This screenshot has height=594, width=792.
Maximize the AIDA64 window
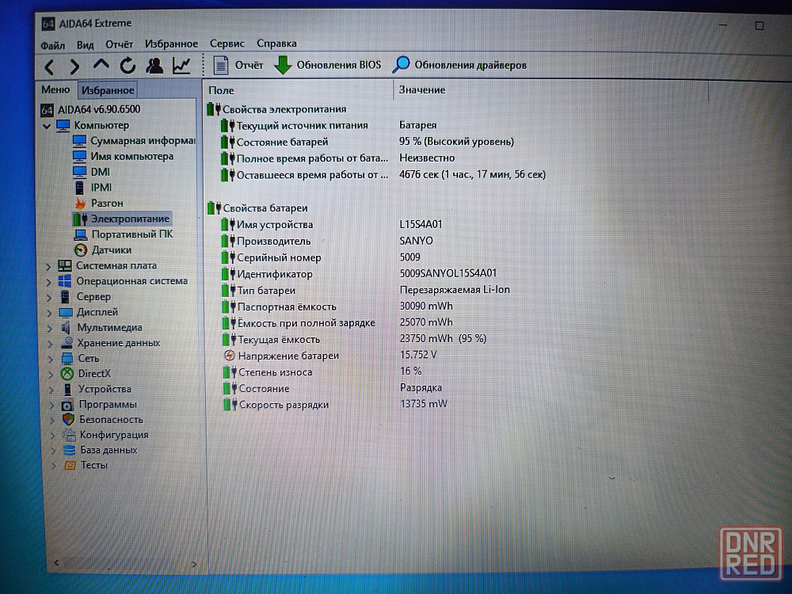tap(760, 25)
